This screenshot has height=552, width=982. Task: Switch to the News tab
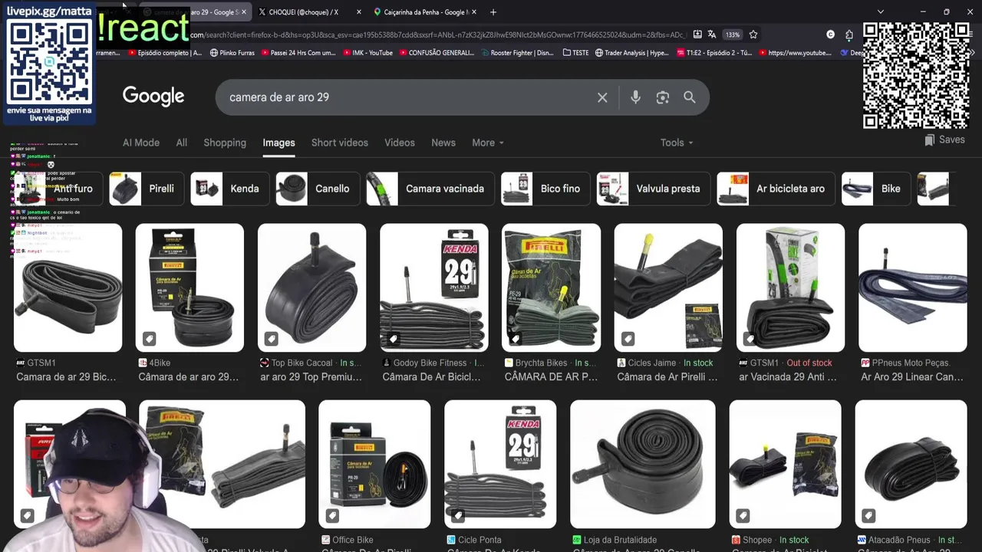click(443, 143)
